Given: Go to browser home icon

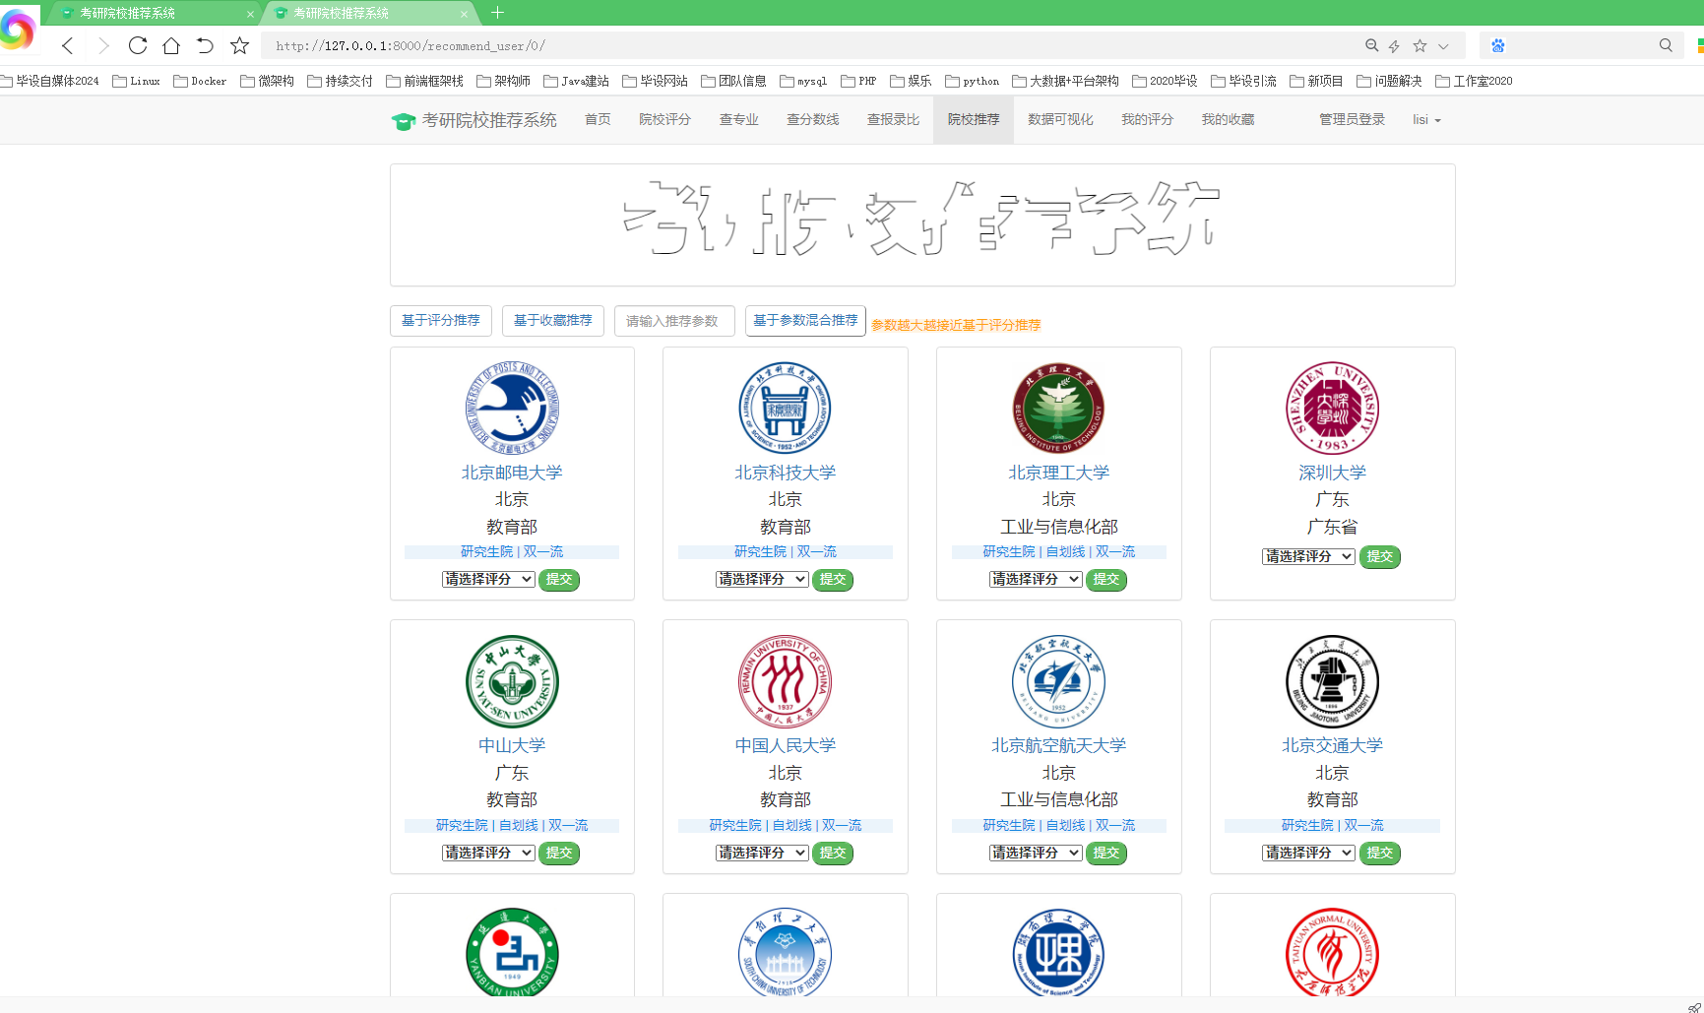Looking at the screenshot, I should pos(171,45).
